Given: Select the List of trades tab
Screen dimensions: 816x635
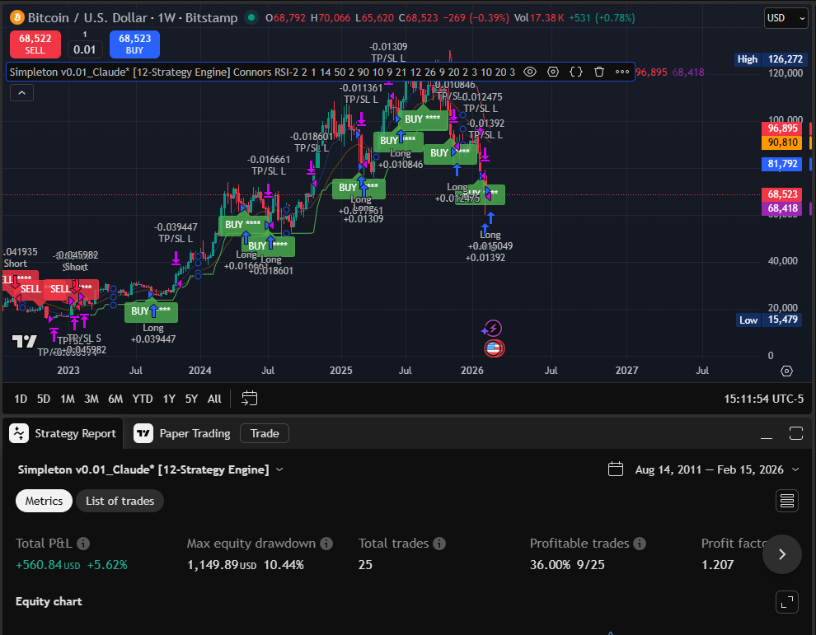Looking at the screenshot, I should point(120,501).
